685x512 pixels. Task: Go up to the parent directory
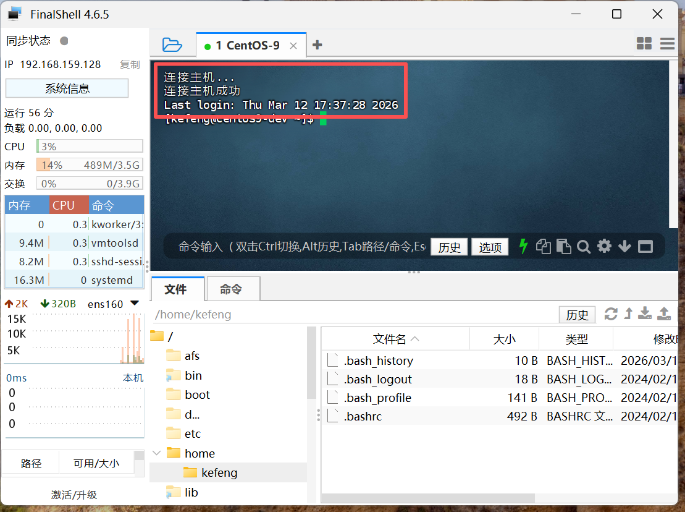coord(628,314)
